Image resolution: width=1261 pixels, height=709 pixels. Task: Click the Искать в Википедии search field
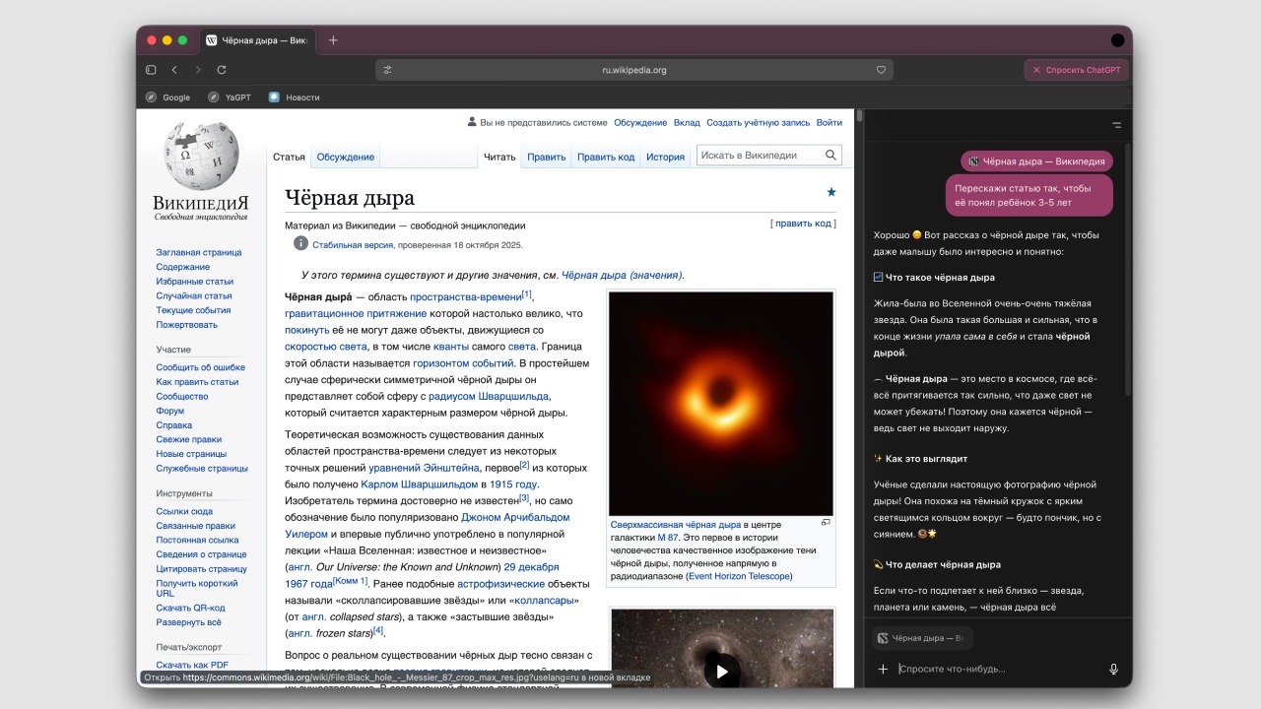point(759,155)
